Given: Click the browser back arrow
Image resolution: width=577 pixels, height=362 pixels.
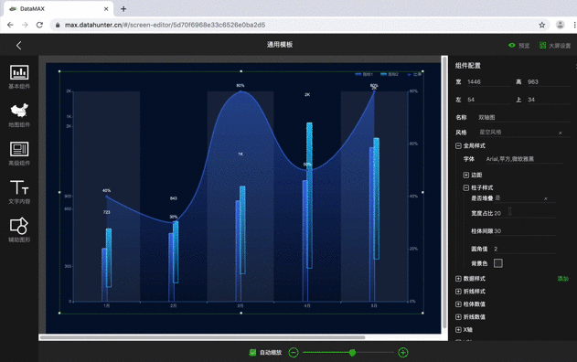Looking at the screenshot, I should 10,25.
